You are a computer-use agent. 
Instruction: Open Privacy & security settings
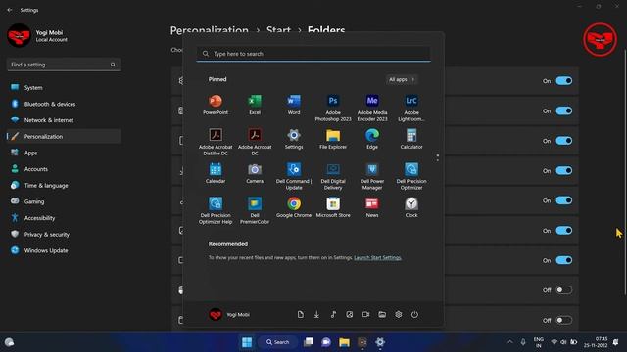click(x=64, y=235)
